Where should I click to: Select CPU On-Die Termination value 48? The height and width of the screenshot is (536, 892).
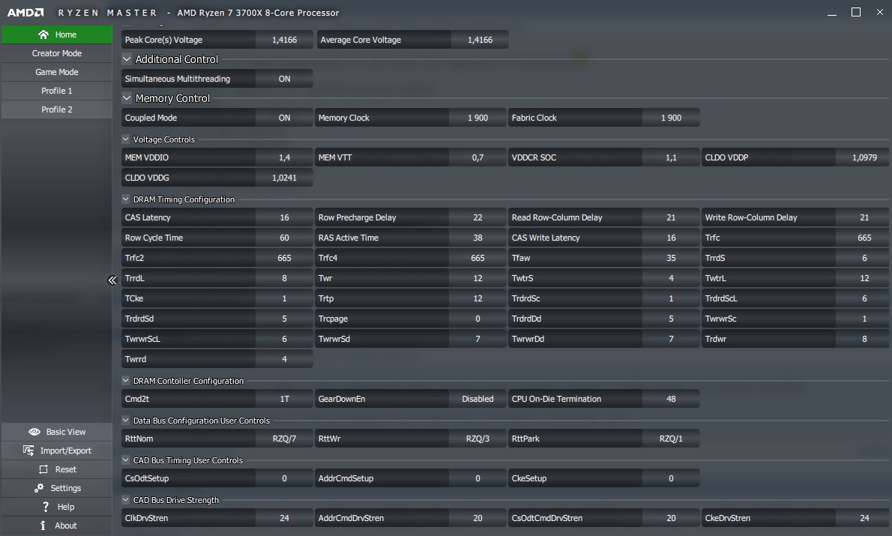tap(672, 399)
